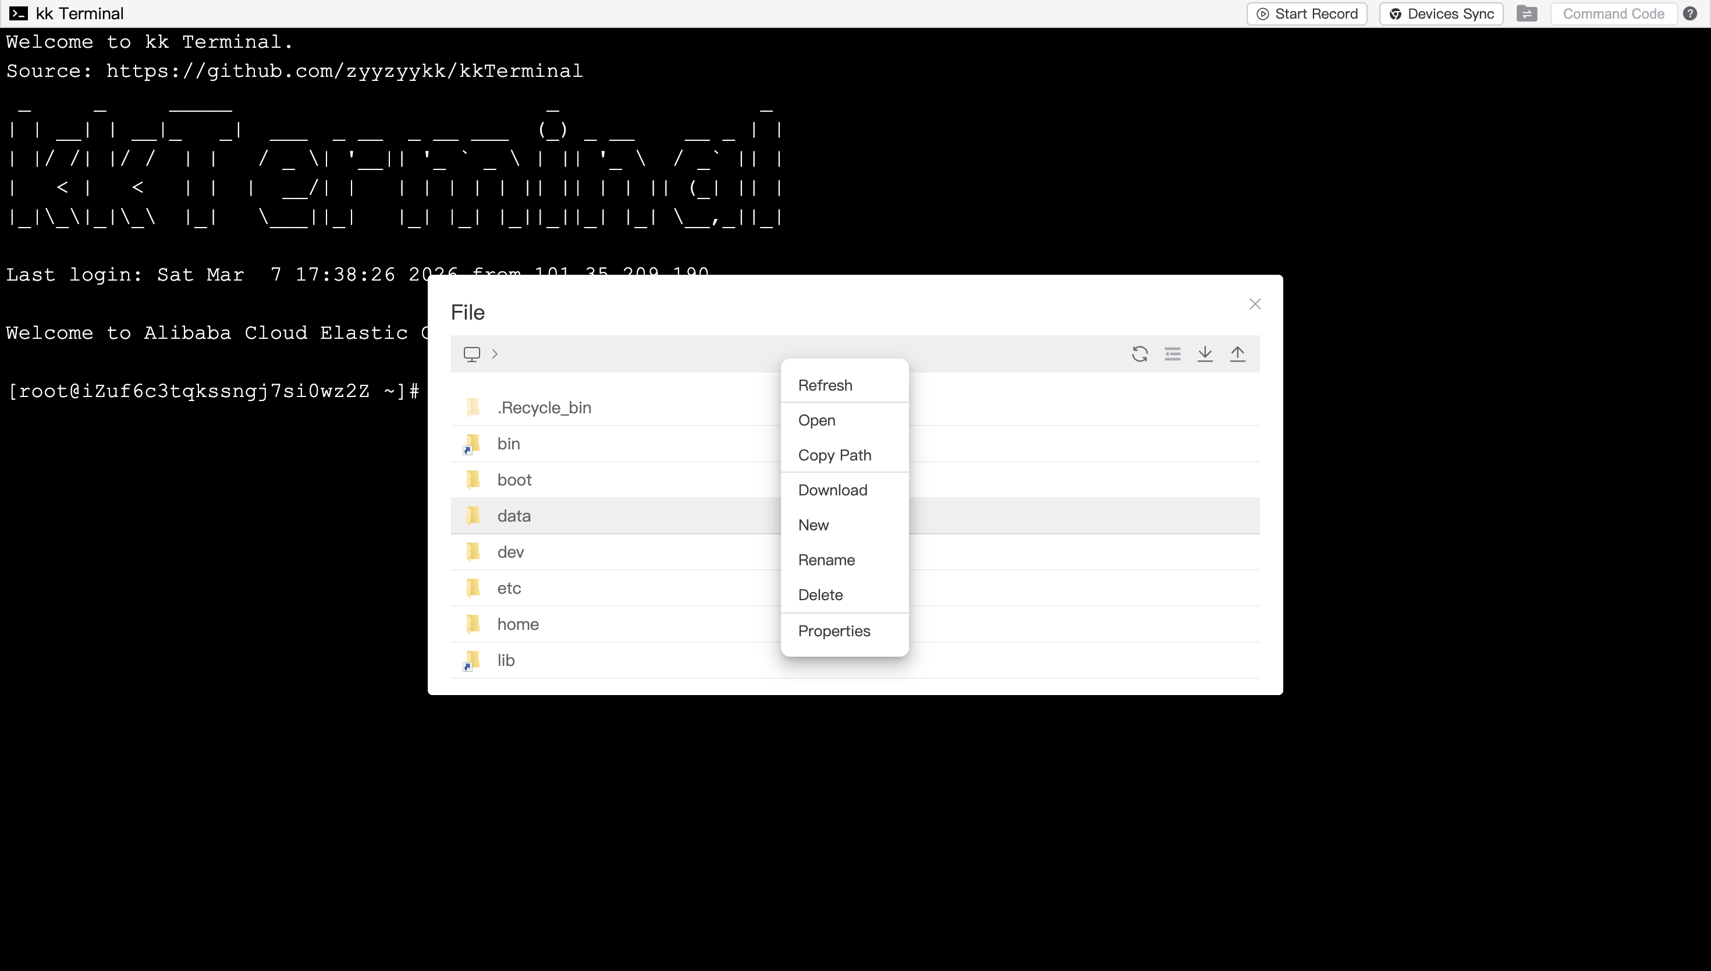The height and width of the screenshot is (971, 1711).
Task: Open Properties from the context menu
Action: pyautogui.click(x=834, y=631)
